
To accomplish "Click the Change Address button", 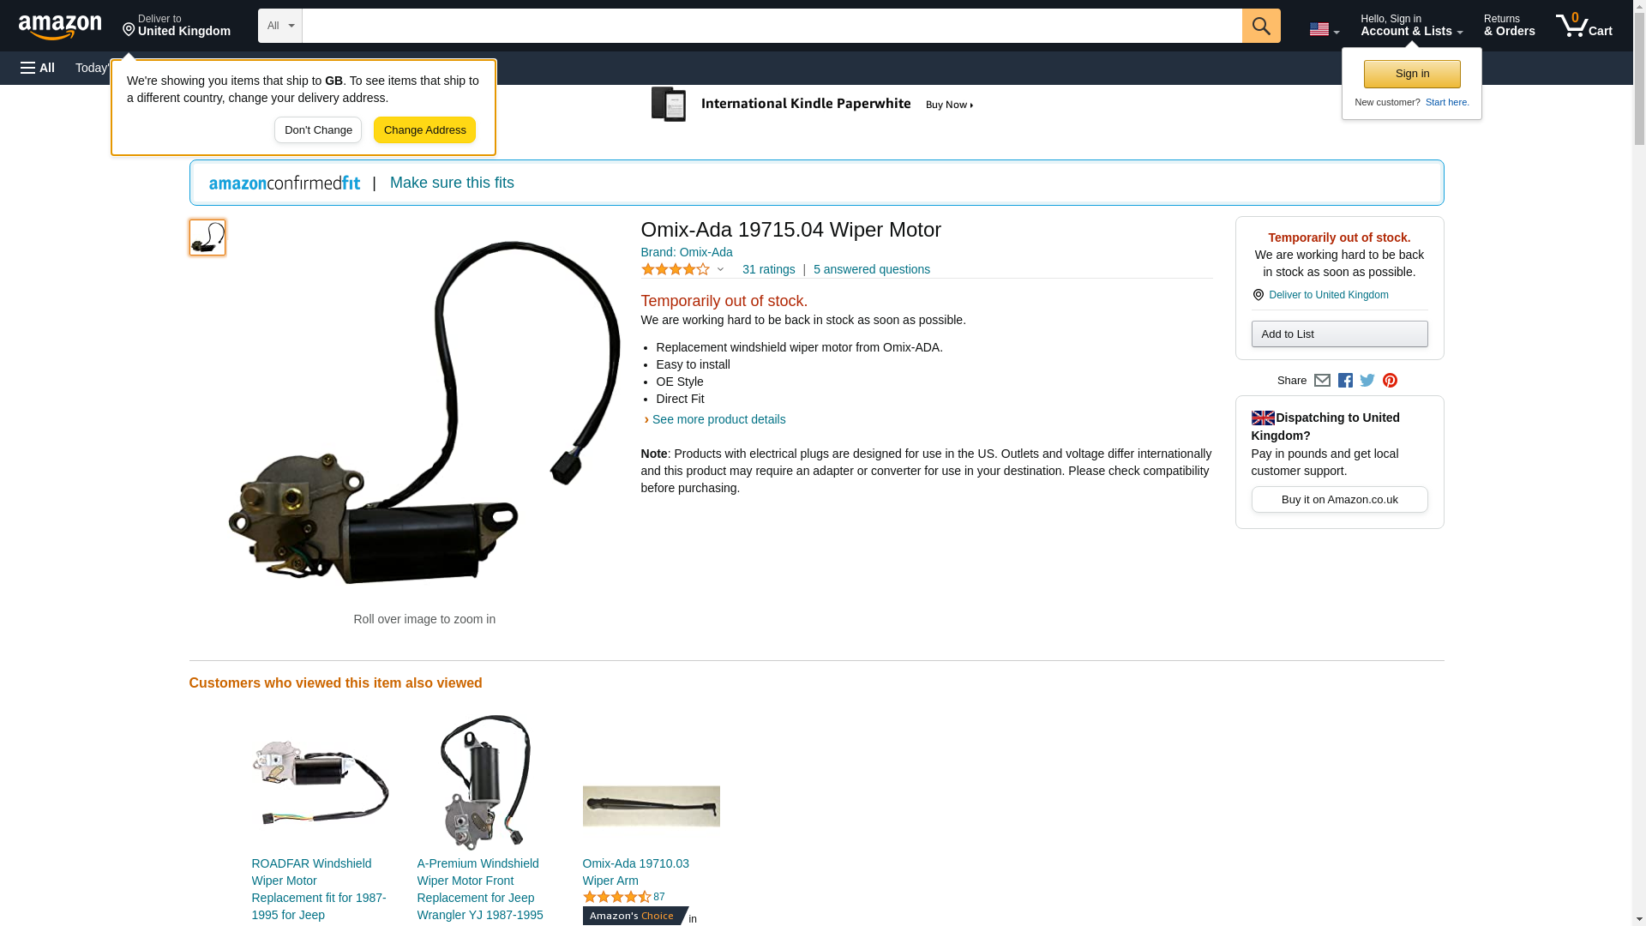I will coord(424,130).
